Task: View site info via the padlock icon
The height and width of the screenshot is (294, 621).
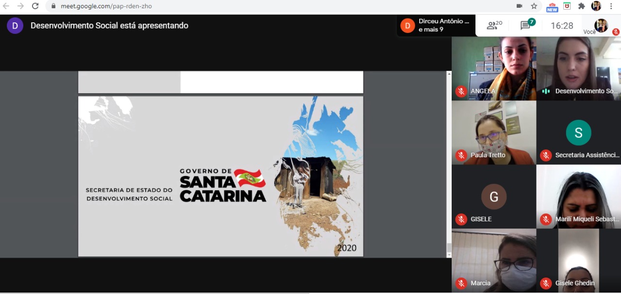Action: 53,6
